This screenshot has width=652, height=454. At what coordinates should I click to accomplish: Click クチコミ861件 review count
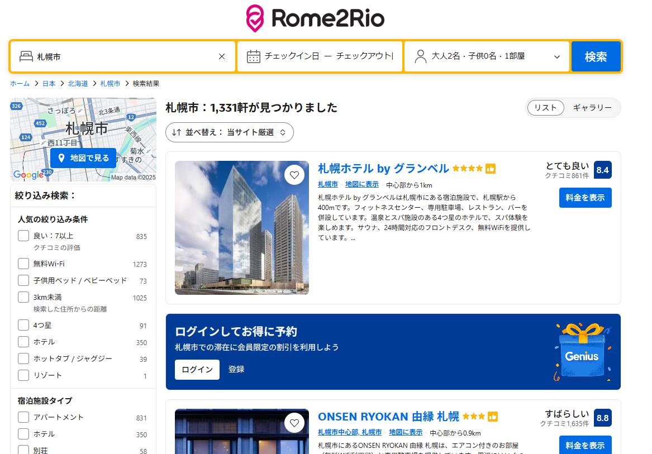[x=567, y=176]
